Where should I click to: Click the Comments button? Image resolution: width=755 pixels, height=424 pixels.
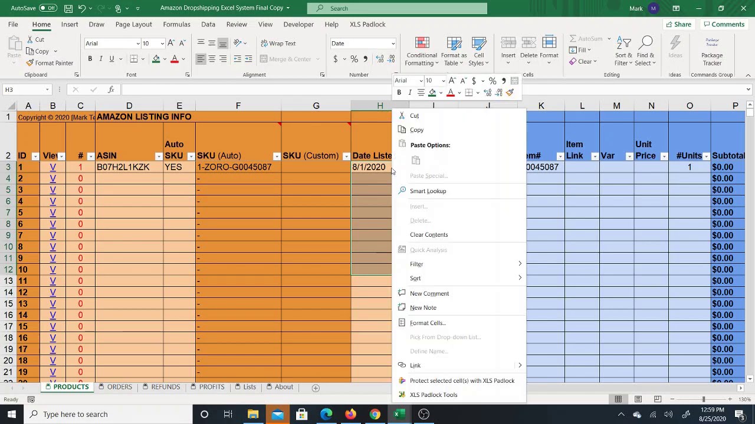tap(724, 24)
